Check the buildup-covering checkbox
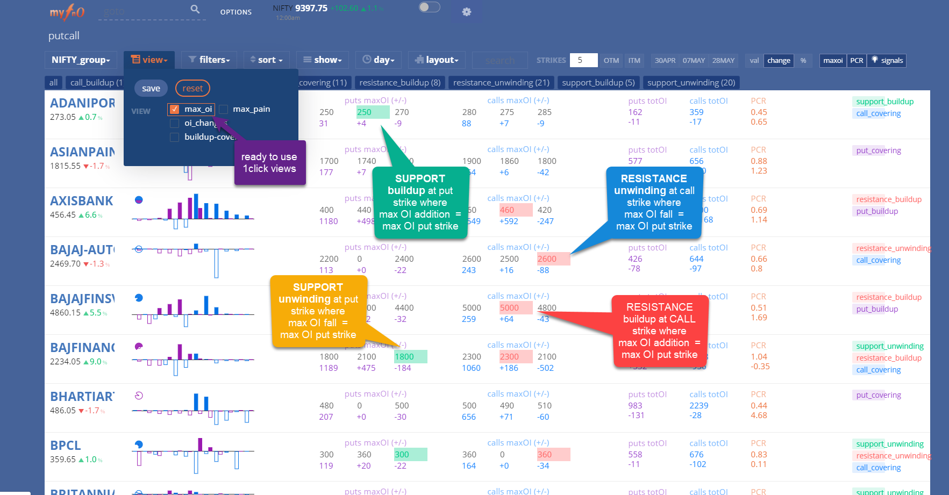The height and width of the screenshot is (495, 949). tap(174, 137)
